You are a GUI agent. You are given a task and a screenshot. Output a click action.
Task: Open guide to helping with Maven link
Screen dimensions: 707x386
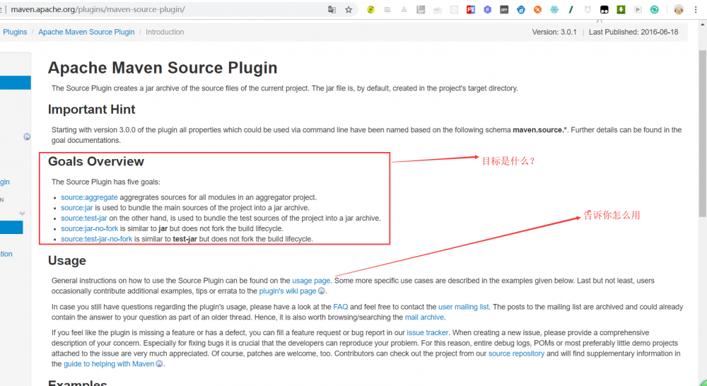(x=109, y=364)
